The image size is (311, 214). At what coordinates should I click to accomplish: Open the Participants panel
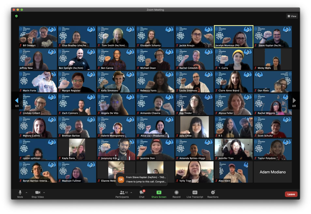122,193
